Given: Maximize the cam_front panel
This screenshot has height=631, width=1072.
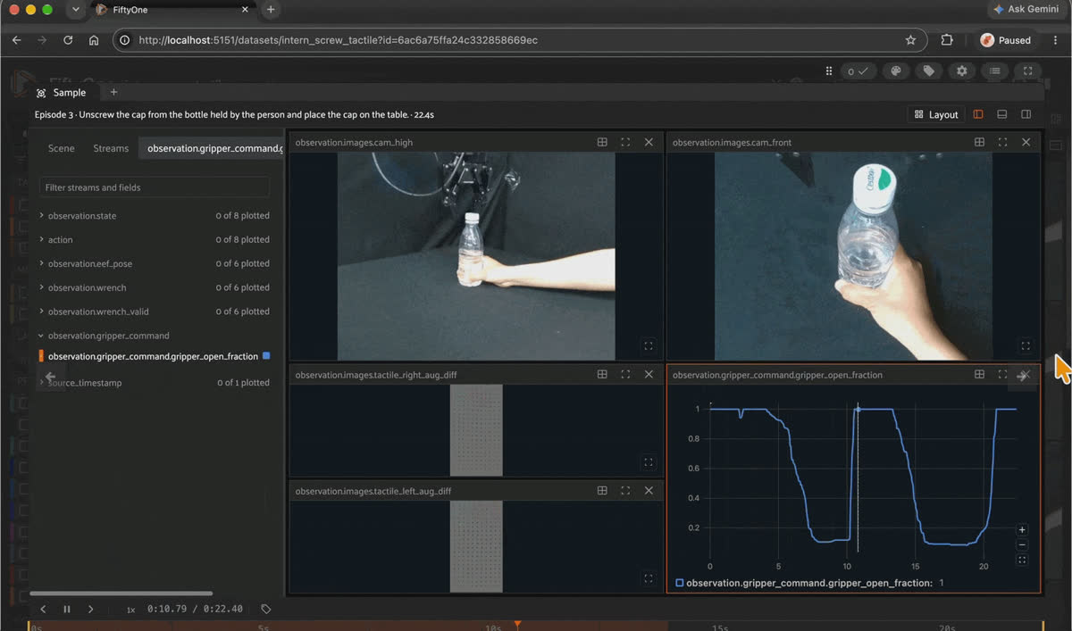Looking at the screenshot, I should click(1002, 142).
